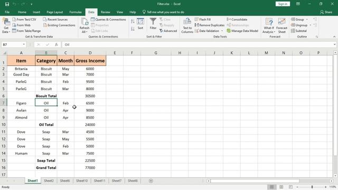Screen dimensions: 338x190
Task: Open Group dropdown arrow
Action: pos(307,20)
